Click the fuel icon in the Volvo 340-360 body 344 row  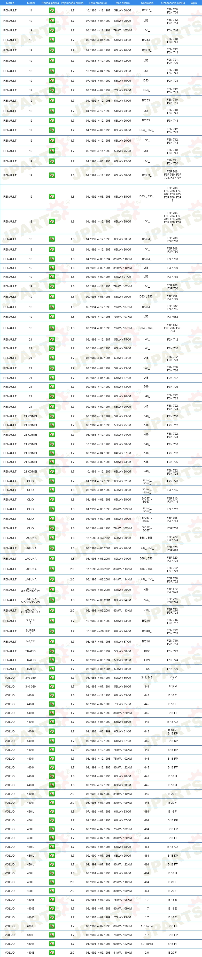52,686
